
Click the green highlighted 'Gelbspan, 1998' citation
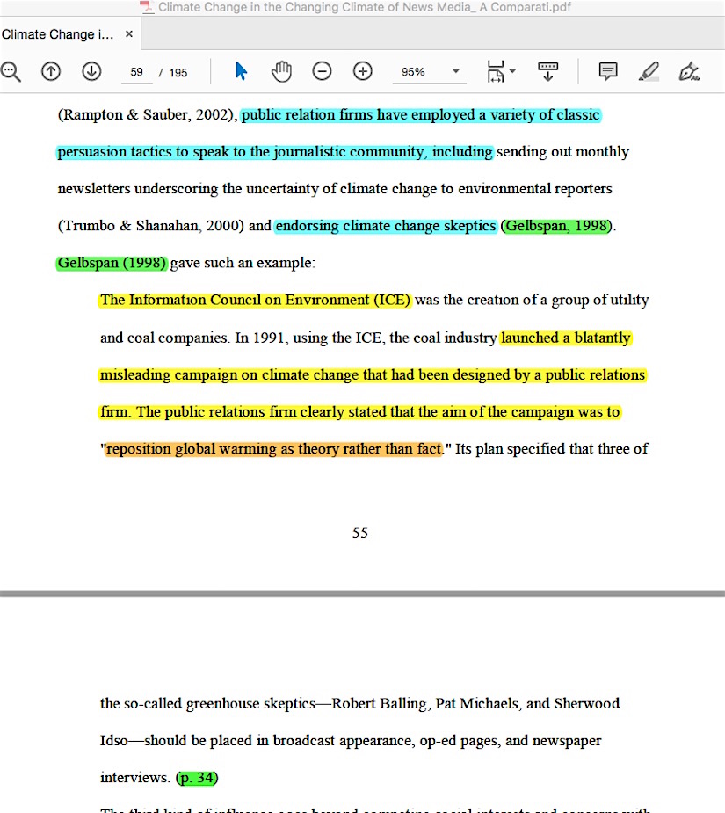pyautogui.click(x=556, y=226)
